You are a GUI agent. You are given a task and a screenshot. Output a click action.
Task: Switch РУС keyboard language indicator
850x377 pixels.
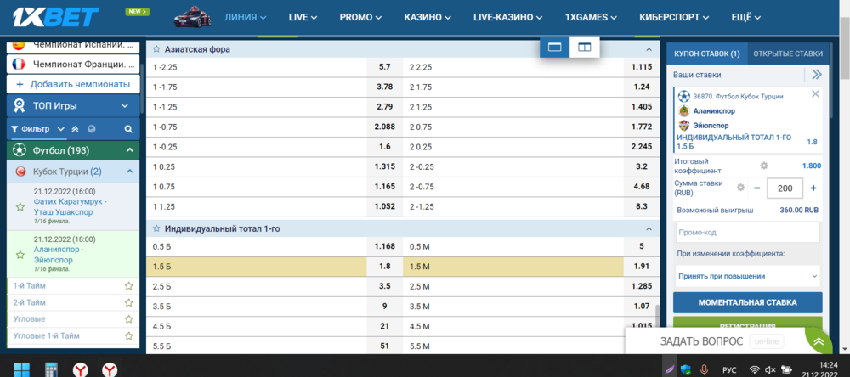point(729,370)
